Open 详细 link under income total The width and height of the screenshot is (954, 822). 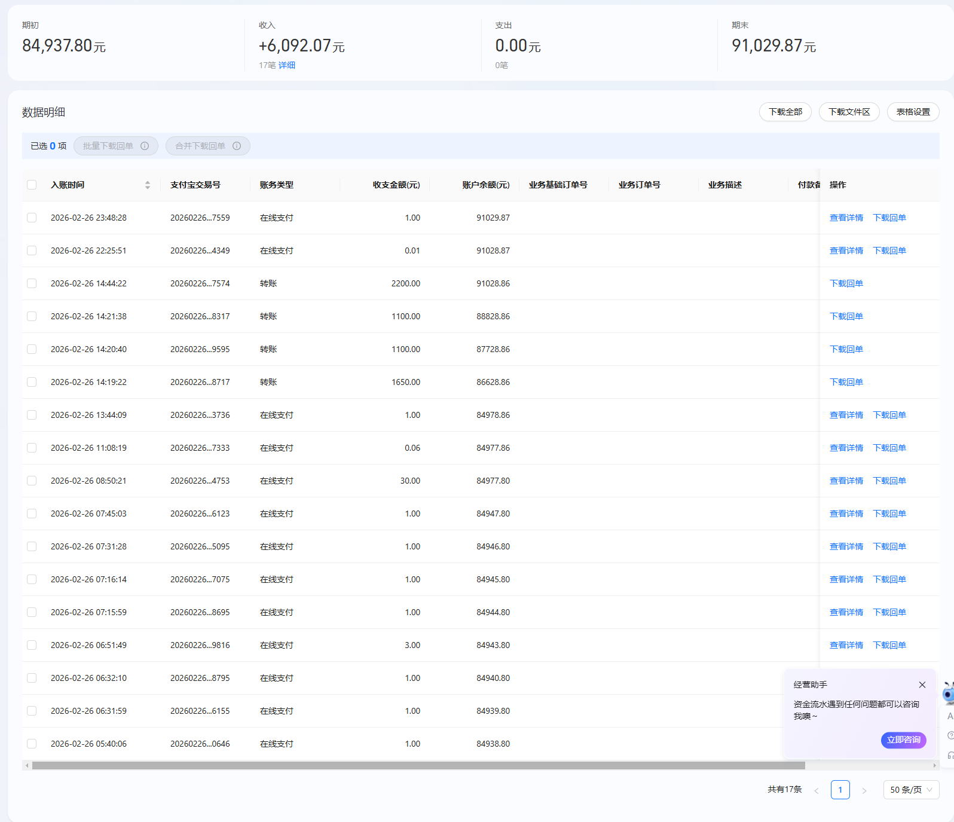[x=287, y=65]
